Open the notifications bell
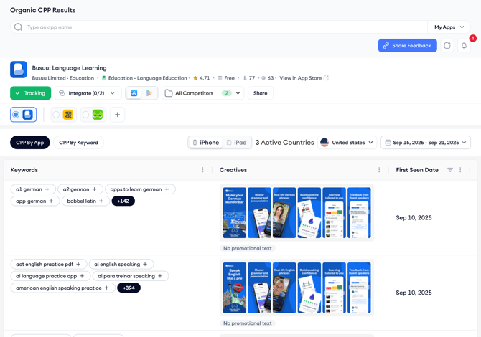 tap(464, 45)
